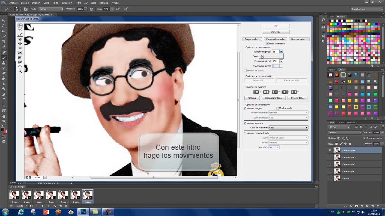Select the Forward Warp tool in Liquify
Image resolution: width=385 pixels, height=216 pixels.
pyautogui.click(x=20, y=25)
